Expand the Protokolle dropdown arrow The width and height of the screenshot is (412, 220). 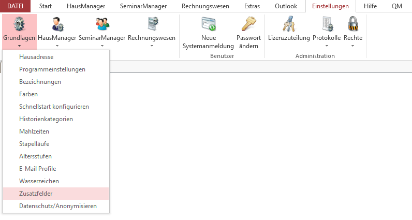327,46
